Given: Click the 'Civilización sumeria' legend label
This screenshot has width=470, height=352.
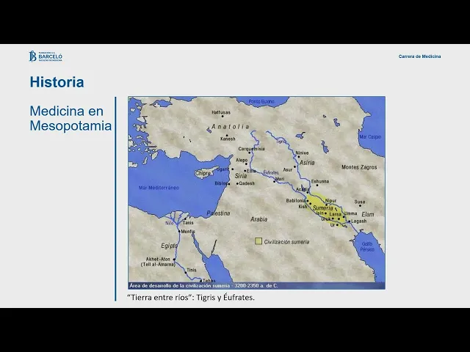Looking at the screenshot, I should (x=286, y=242).
